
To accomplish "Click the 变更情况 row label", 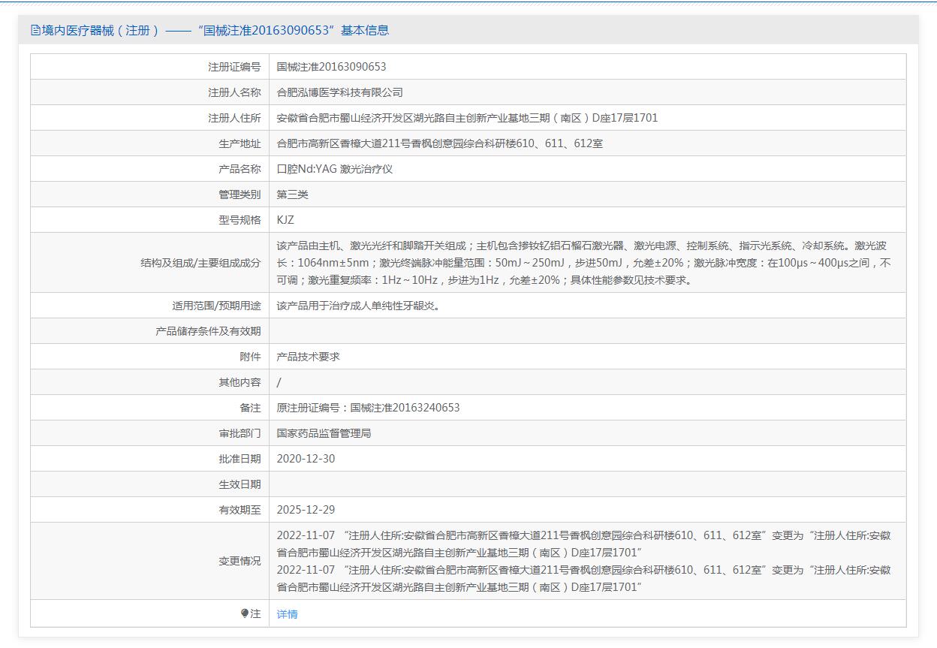I will tap(240, 561).
